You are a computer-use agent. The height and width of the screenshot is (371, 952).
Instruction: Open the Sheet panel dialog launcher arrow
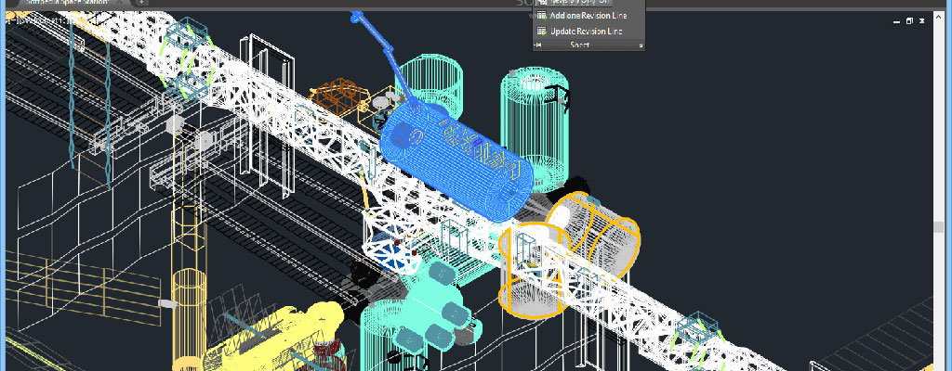640,45
